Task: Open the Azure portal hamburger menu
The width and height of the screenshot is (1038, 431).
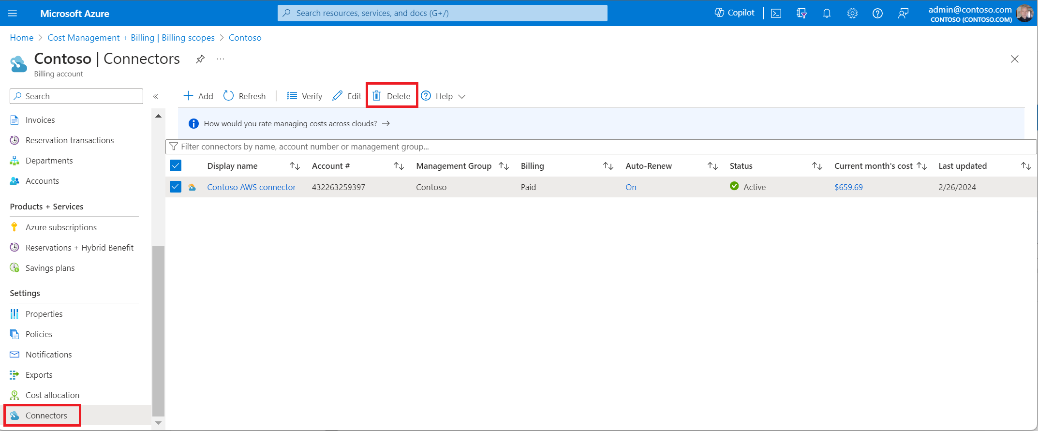Action: [13, 13]
